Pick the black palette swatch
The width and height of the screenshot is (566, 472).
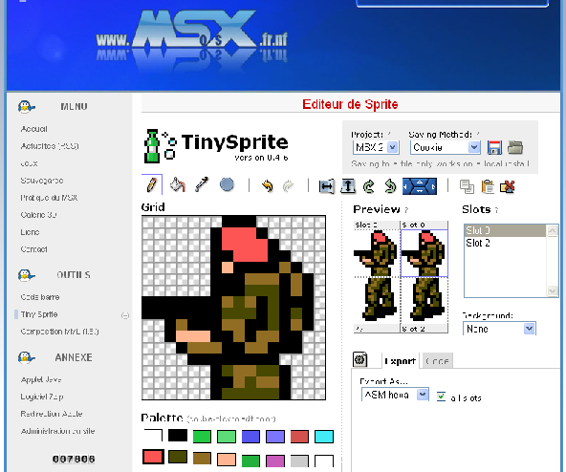coord(178,436)
